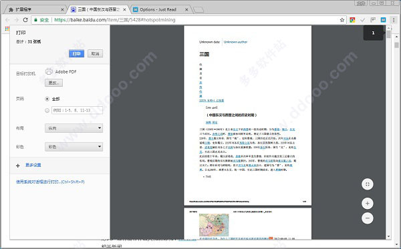Click the preview scrollbar down arrow

tap(389, 236)
